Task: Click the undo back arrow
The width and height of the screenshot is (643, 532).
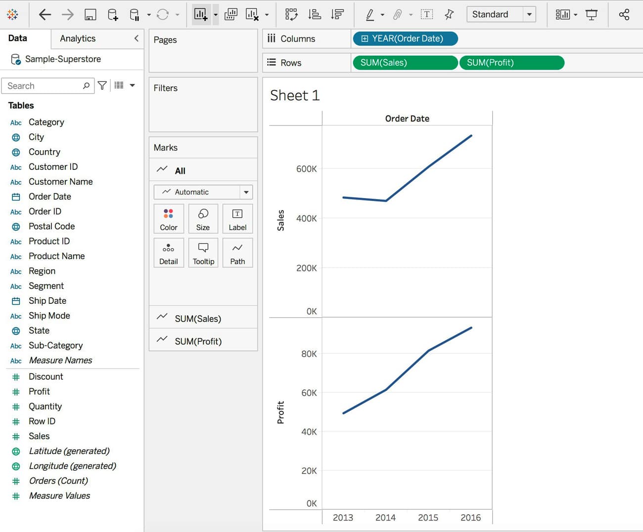Action: coord(45,15)
